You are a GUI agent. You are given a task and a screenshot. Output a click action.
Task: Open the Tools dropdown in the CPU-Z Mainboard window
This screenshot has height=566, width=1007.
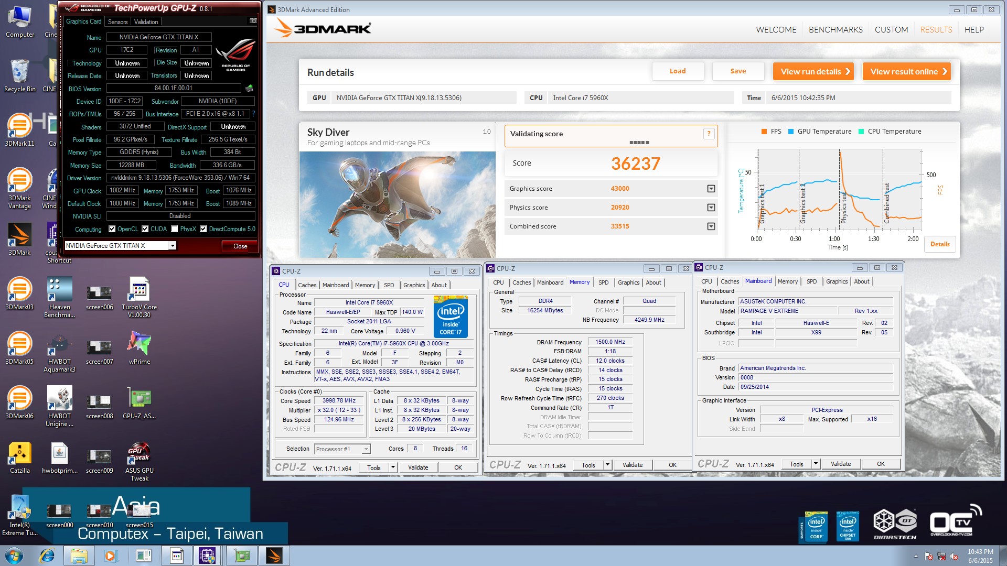[816, 464]
